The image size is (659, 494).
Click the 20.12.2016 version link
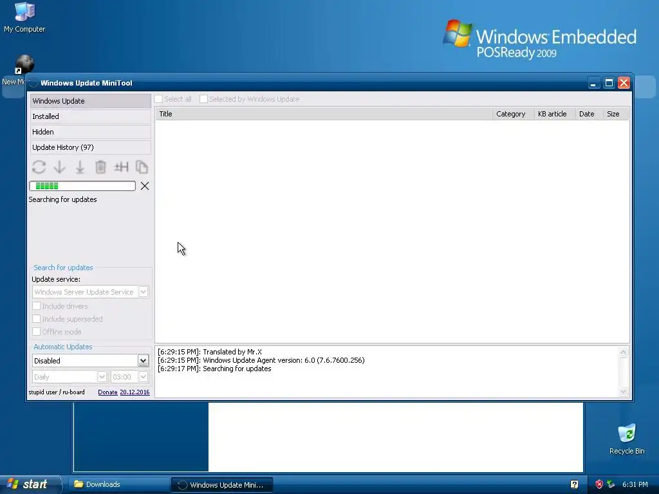point(135,392)
